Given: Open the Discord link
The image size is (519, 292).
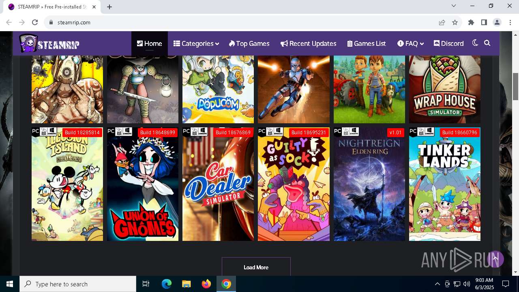Looking at the screenshot, I should [x=448, y=43].
